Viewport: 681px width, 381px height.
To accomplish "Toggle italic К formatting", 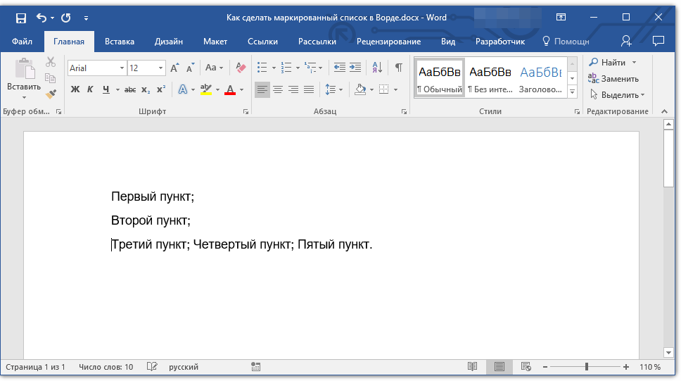I will coord(90,89).
